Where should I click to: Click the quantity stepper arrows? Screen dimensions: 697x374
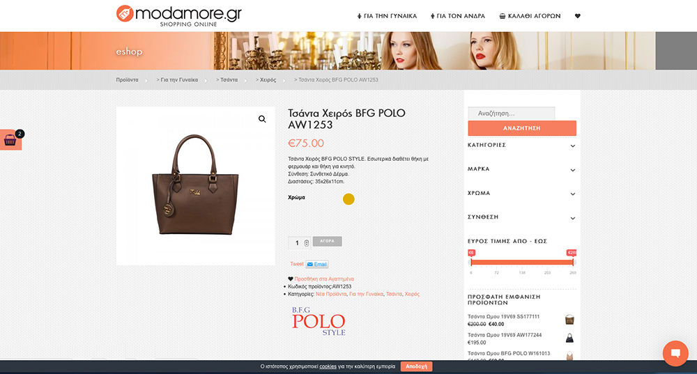coord(306,243)
